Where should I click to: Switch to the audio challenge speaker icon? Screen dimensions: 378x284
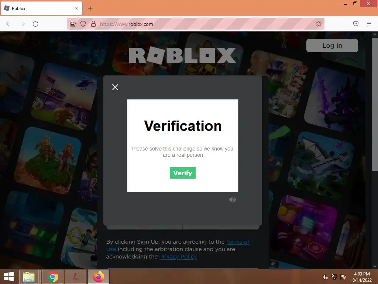pos(232,200)
